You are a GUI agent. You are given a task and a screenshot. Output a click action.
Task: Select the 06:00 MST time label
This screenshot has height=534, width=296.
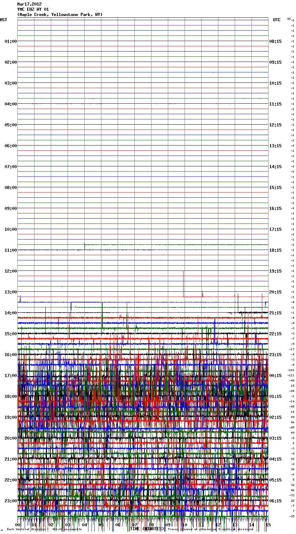coord(10,146)
